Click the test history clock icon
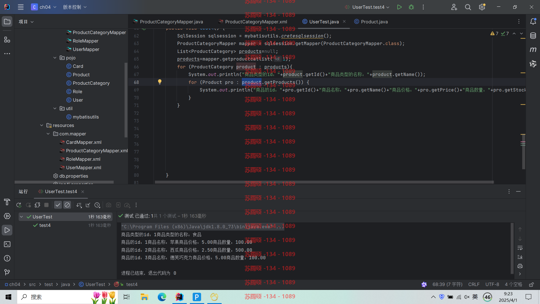The image size is (540, 304). tap(97, 205)
